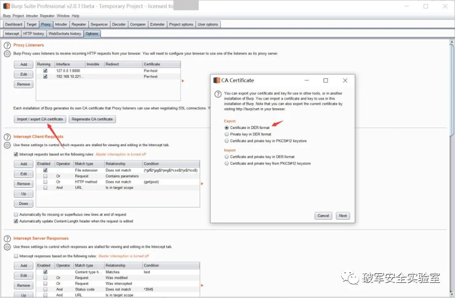Click Down button for client request rules
455x298 pixels.
23,203
